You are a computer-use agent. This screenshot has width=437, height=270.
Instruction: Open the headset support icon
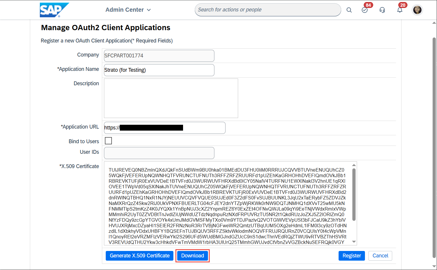pyautogui.click(x=382, y=10)
